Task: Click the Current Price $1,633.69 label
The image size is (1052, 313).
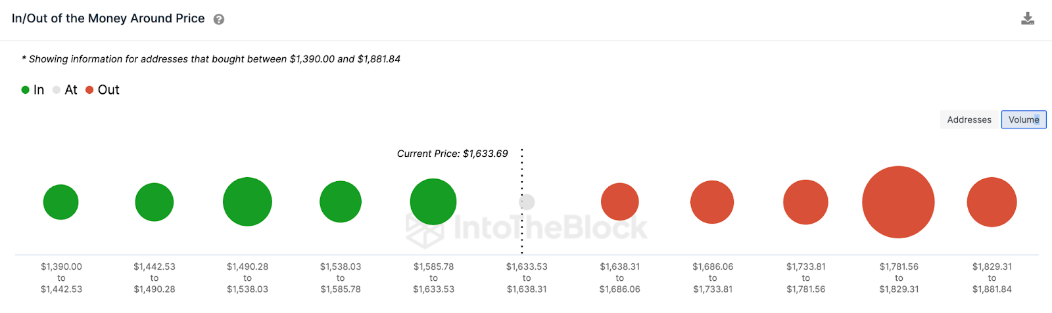Action: click(x=452, y=154)
